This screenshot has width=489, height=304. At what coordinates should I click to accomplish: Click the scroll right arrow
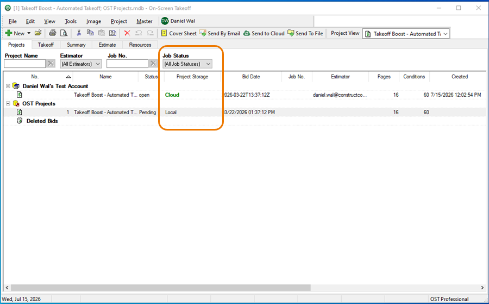(482, 288)
